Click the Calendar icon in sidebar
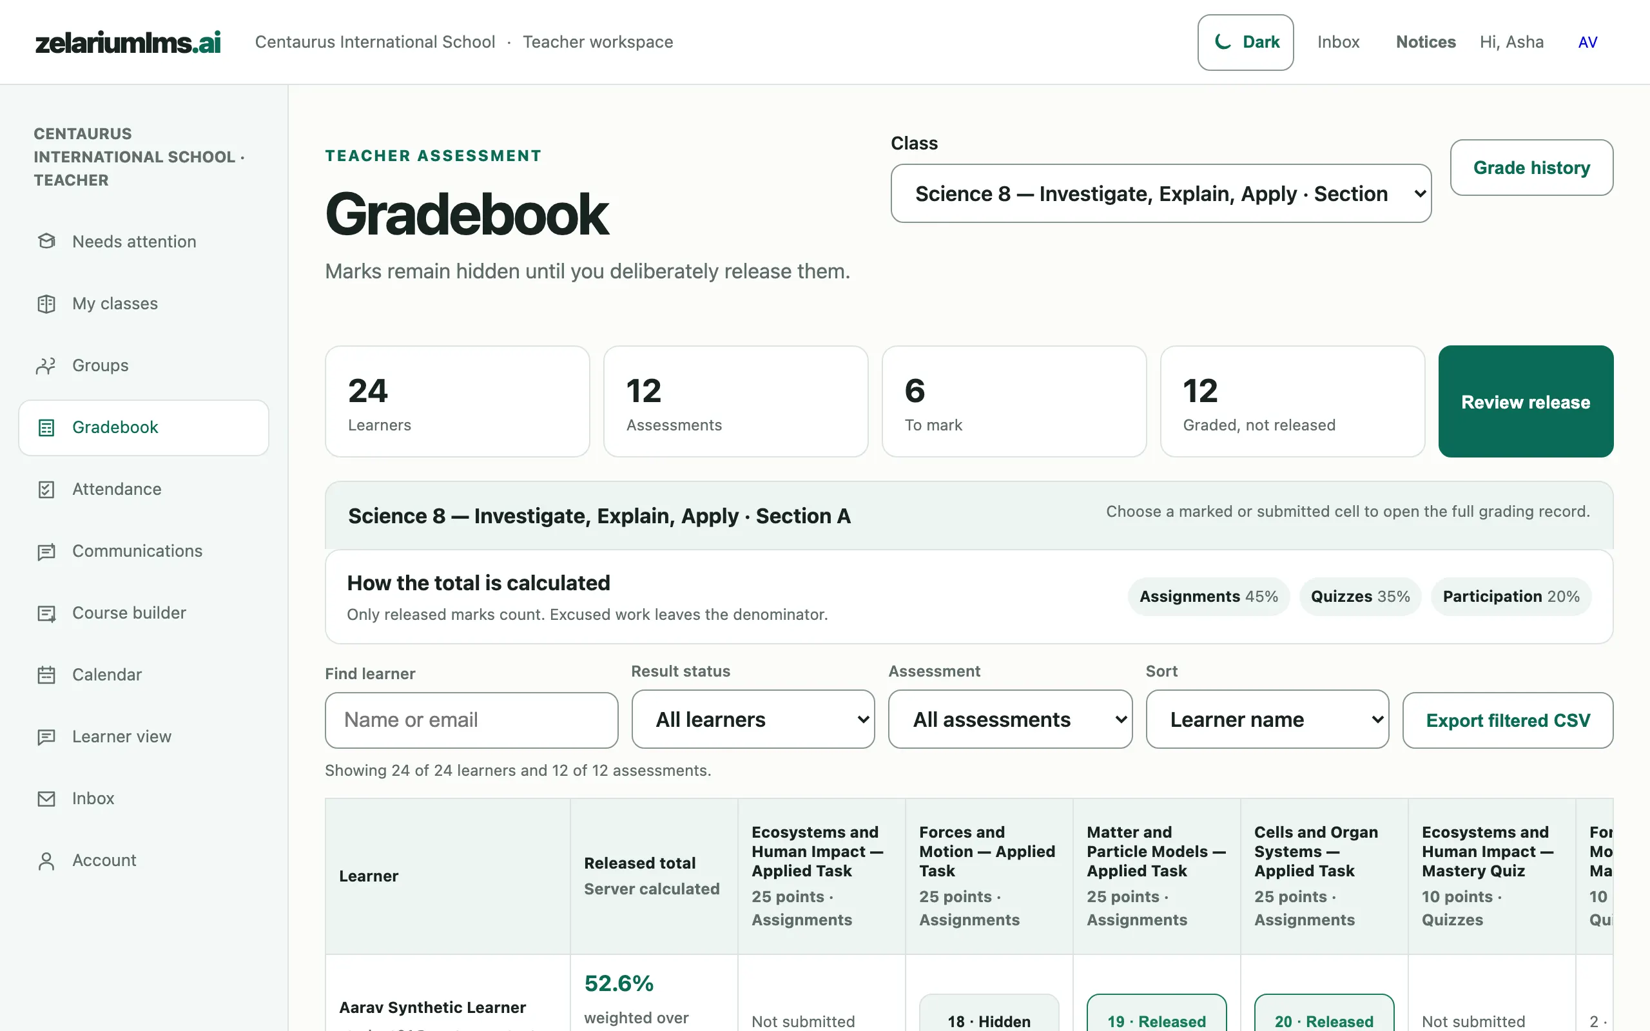Viewport: 1650px width, 1031px height. tap(46, 675)
